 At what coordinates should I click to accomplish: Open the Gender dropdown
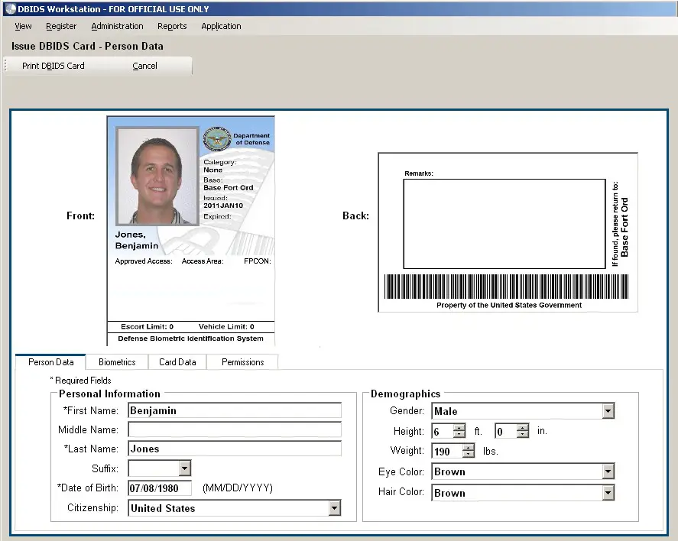[608, 411]
